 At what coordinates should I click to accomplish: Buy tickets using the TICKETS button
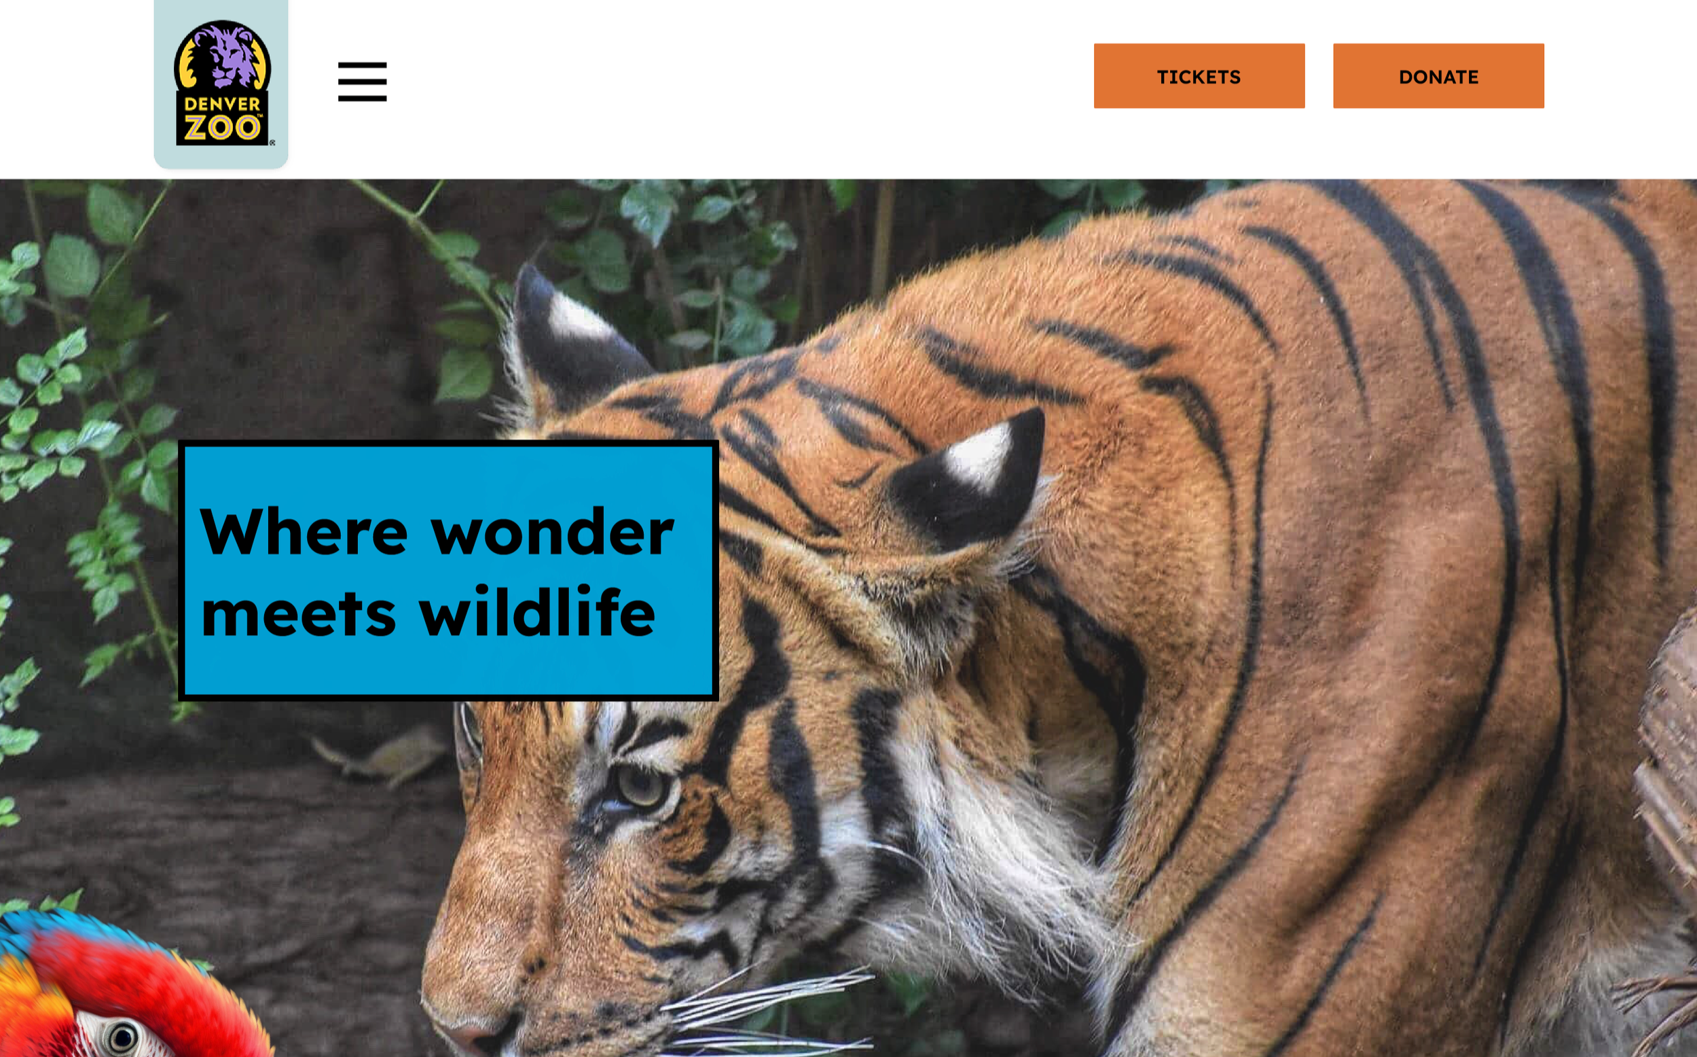pos(1199,76)
